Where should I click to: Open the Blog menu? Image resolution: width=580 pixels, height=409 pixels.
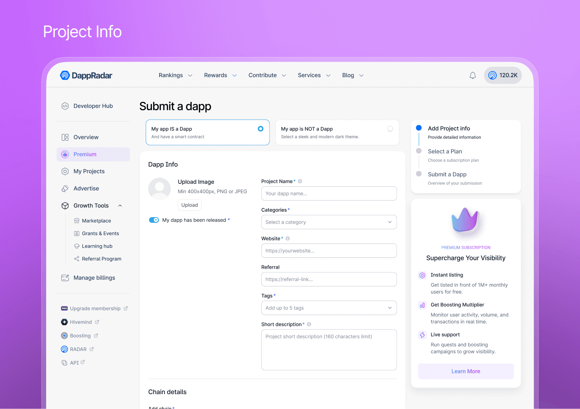click(353, 75)
